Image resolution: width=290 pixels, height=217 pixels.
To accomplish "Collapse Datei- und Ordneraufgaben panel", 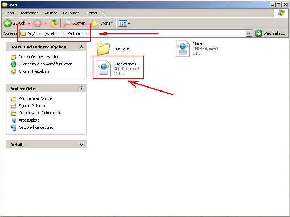I will [81, 47].
